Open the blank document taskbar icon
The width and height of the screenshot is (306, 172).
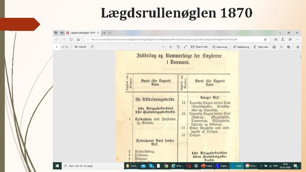(158, 166)
